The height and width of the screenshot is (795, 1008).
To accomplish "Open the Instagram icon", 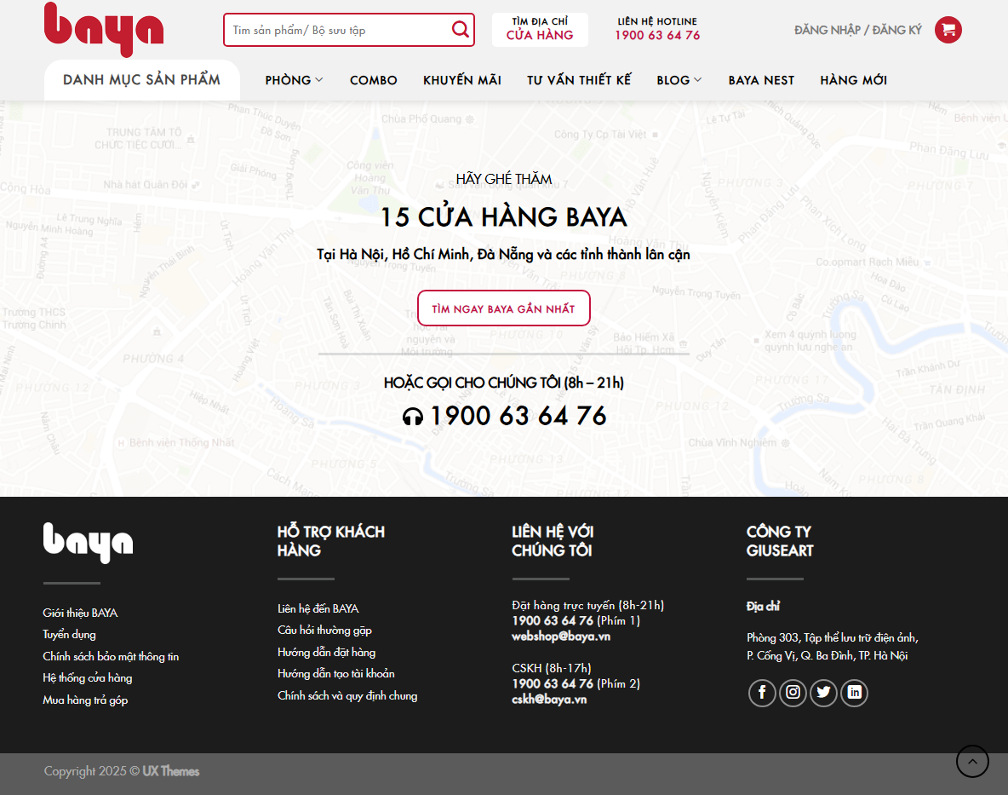I will click(x=793, y=693).
